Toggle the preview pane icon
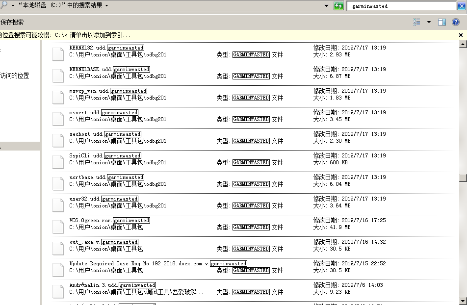 (442, 22)
